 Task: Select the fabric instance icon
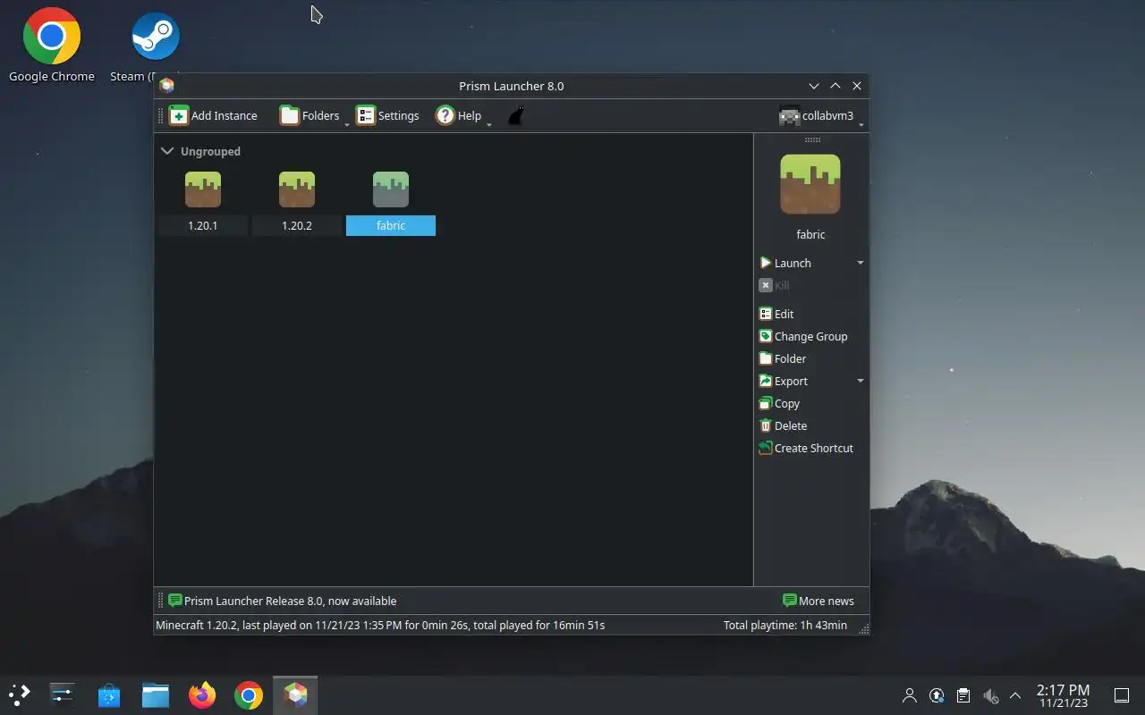(391, 189)
